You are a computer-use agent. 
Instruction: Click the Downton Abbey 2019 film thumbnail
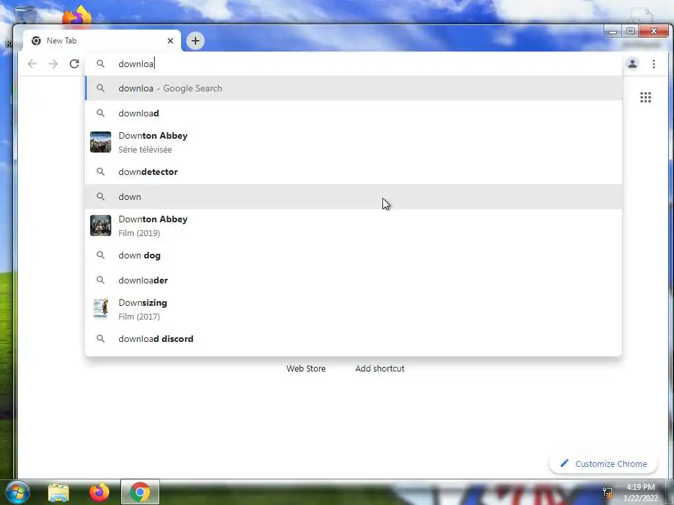click(101, 226)
